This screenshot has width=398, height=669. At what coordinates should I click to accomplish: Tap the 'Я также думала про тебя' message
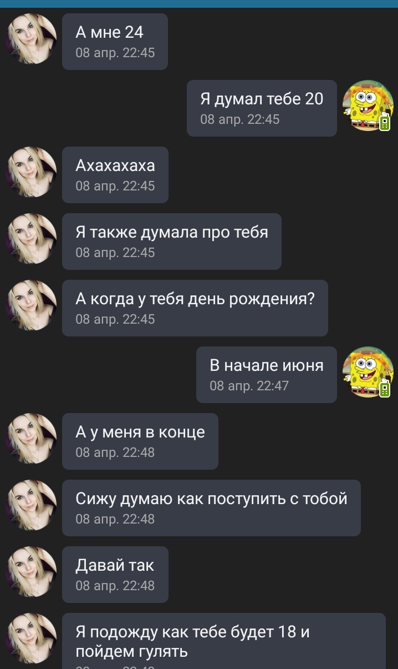click(172, 242)
